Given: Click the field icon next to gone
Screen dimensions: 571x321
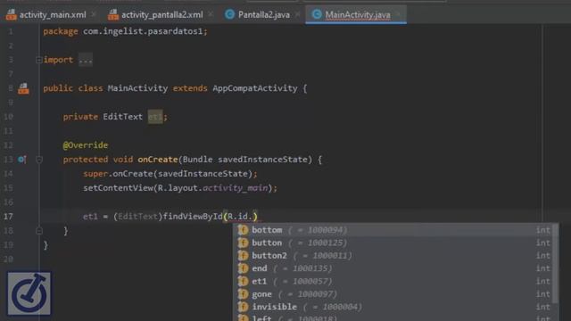Looking at the screenshot, I should [x=243, y=294].
